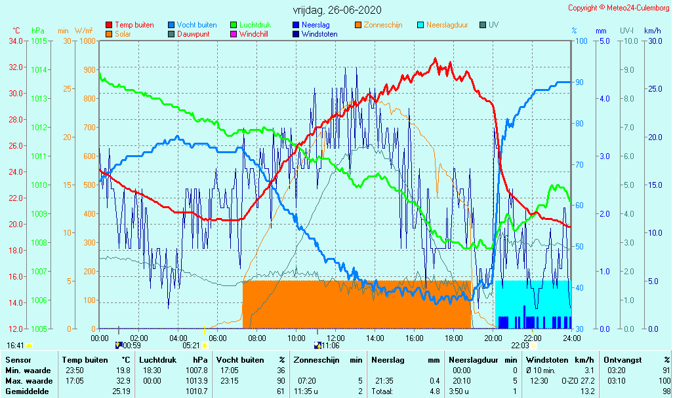The image size is (673, 398).
Task: Click the sunrise icon at 05:21
Action: click(205, 345)
